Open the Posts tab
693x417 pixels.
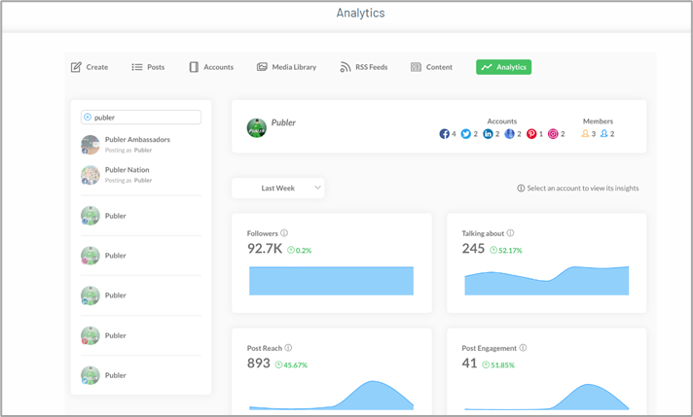click(x=148, y=67)
